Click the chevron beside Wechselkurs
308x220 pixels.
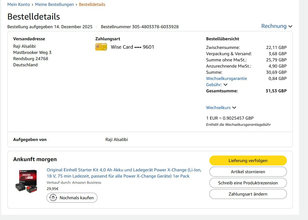(x=234, y=108)
